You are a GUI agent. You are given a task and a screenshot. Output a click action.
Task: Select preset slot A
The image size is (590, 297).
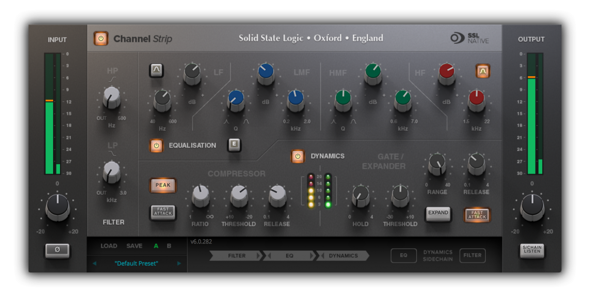tap(156, 246)
